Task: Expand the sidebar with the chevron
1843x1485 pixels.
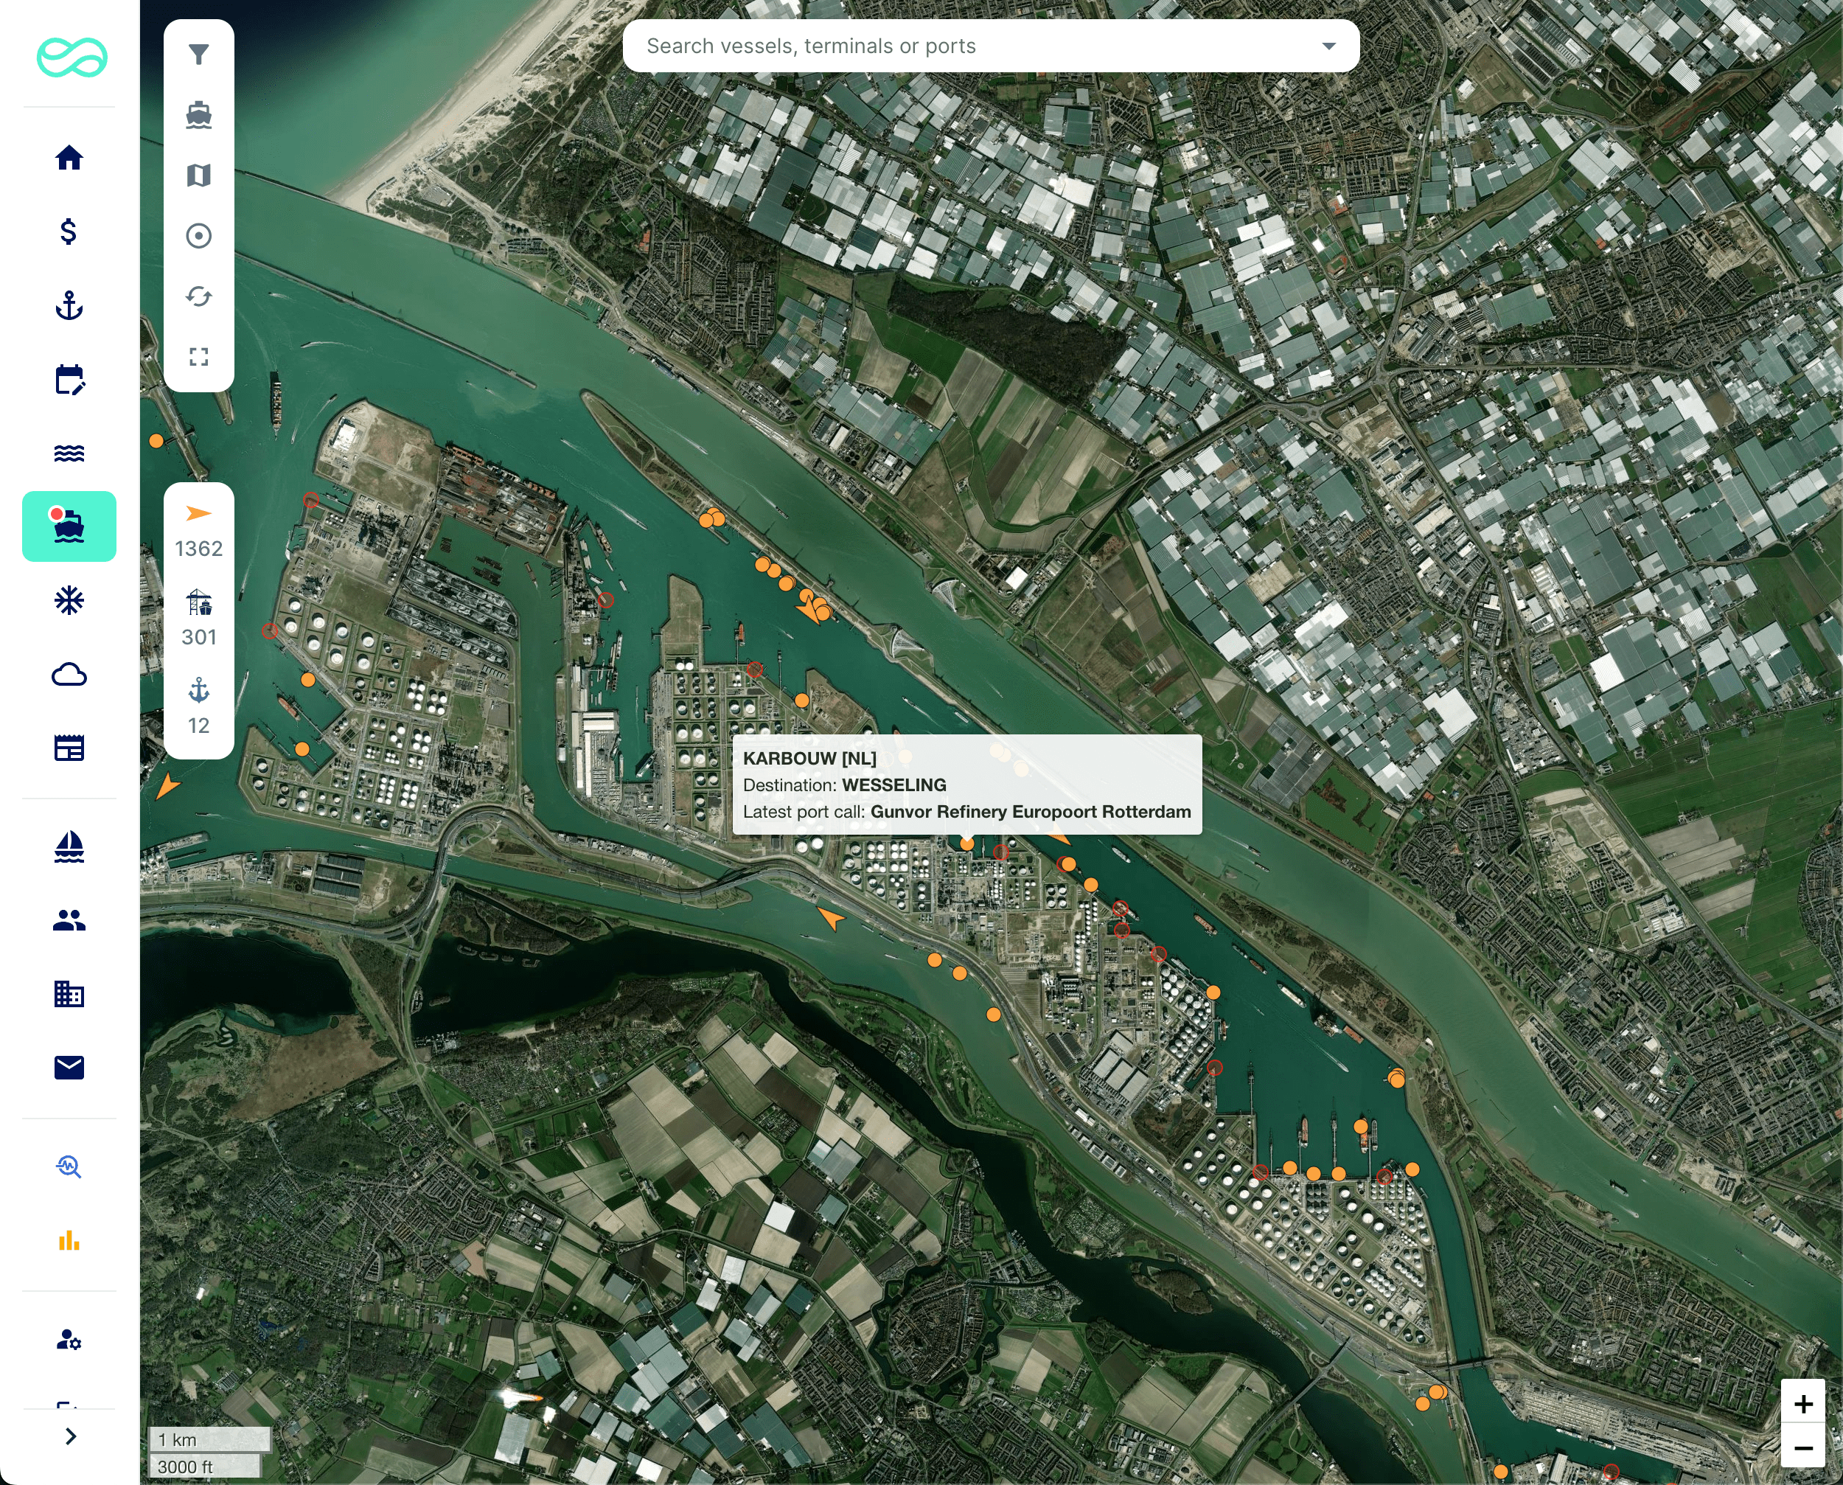Action: 71,1436
